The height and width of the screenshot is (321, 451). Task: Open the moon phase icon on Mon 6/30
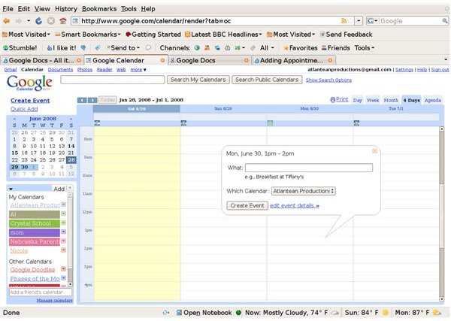pyautogui.click(x=270, y=123)
